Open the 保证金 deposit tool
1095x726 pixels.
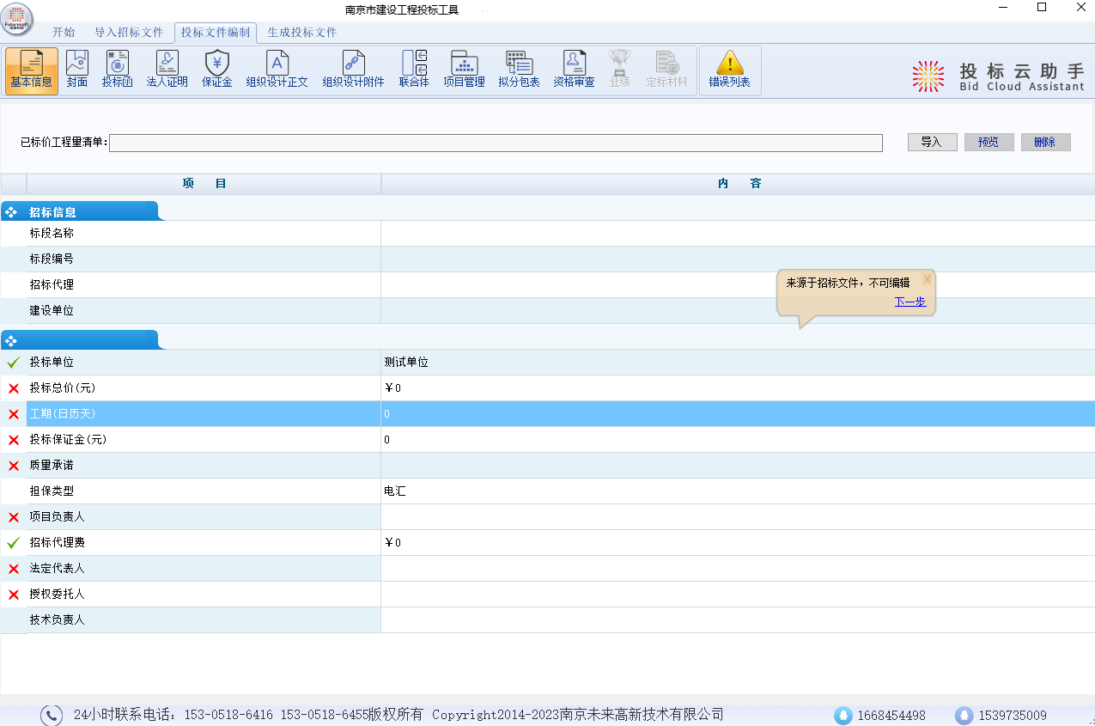217,70
